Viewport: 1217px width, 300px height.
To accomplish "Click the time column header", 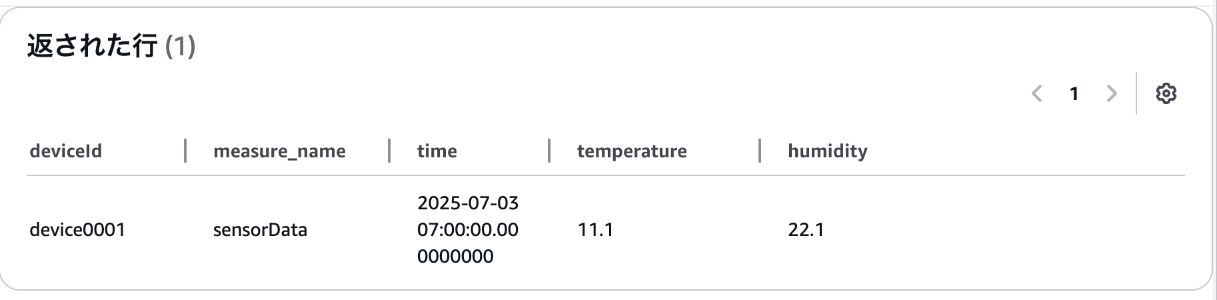I will coord(437,151).
